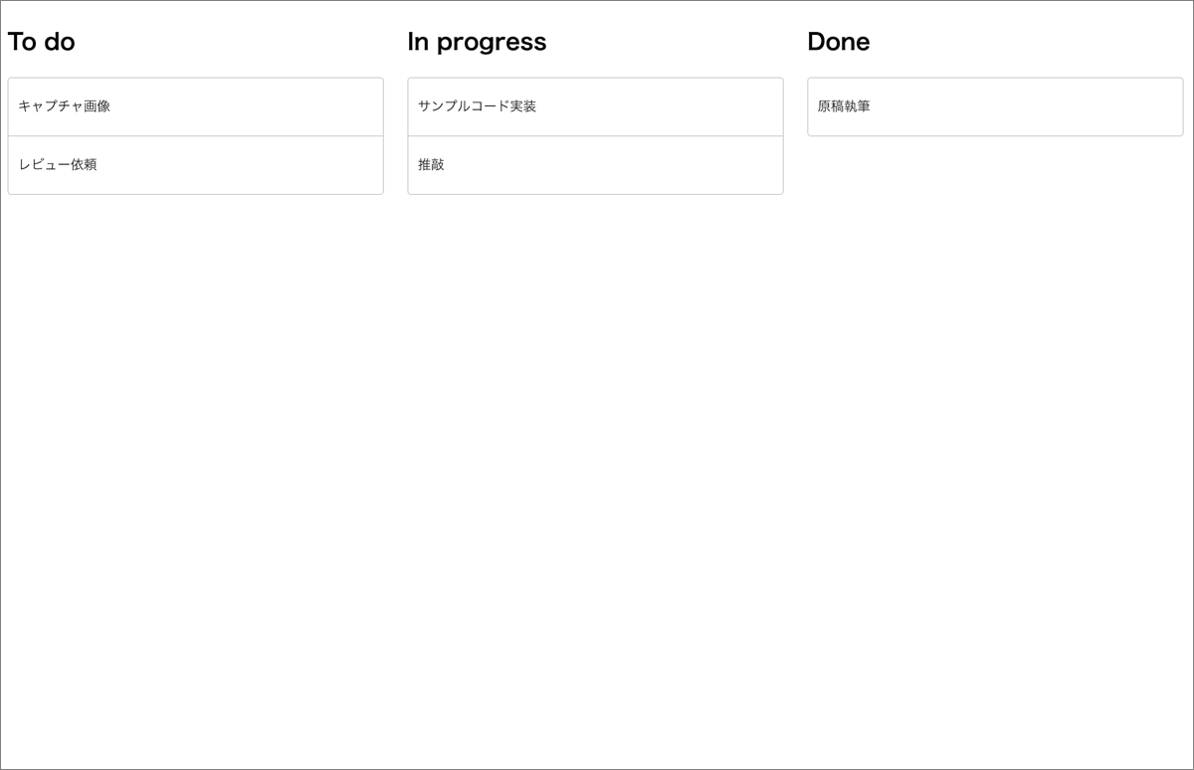Click the レビュー依頼 text label
This screenshot has height=770, width=1194.
[58, 165]
